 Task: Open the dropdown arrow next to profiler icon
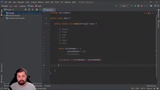click(144, 6)
